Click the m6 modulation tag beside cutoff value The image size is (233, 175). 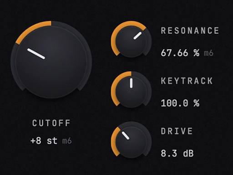click(x=67, y=141)
